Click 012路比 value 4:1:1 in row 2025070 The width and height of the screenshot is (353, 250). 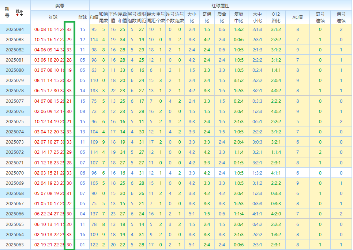point(276,173)
